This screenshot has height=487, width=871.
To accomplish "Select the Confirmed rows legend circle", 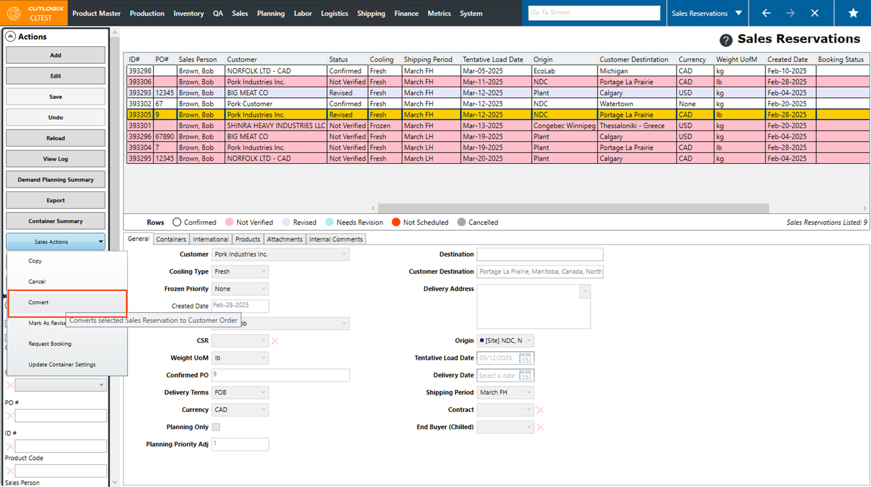I will [177, 222].
